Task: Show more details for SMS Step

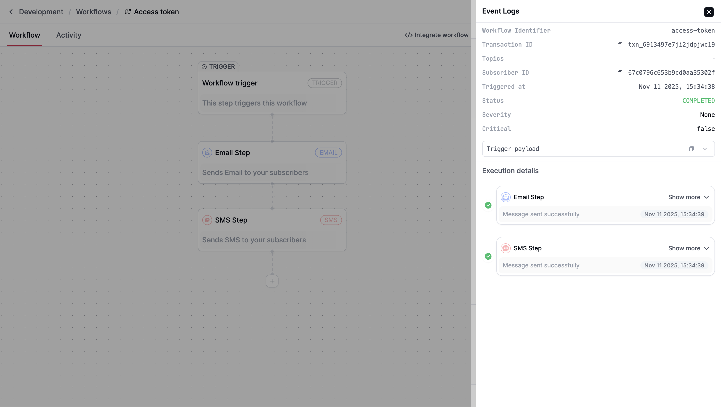Action: point(688,248)
